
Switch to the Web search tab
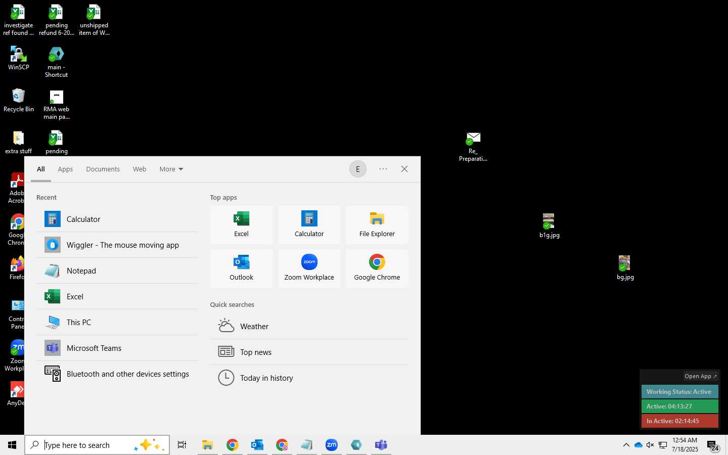pyautogui.click(x=140, y=169)
